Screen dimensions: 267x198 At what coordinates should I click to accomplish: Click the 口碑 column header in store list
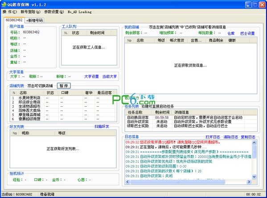point(70,93)
